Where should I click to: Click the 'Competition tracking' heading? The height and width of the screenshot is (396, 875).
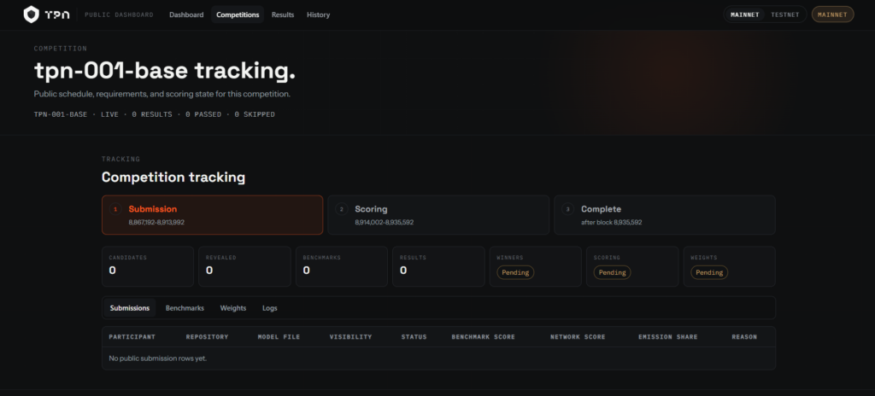coord(173,178)
